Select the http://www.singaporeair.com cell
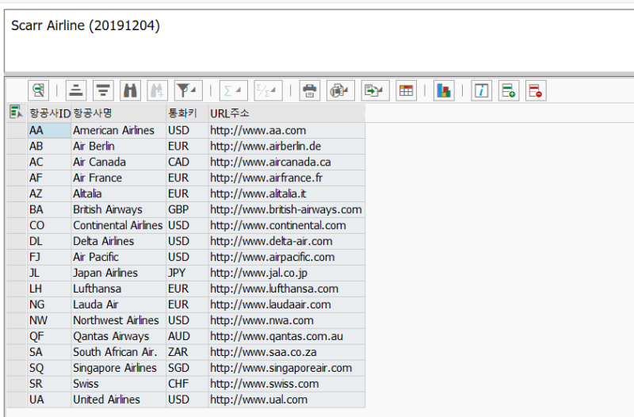 [287, 368]
